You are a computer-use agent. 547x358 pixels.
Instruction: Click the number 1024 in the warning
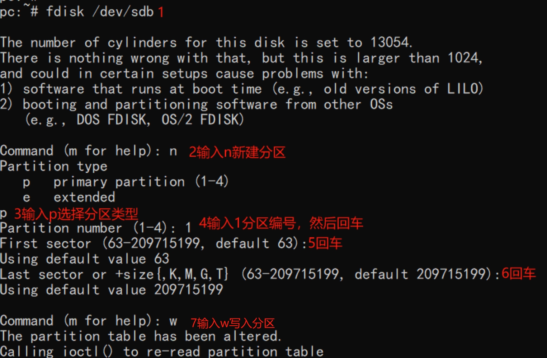pyautogui.click(x=463, y=58)
